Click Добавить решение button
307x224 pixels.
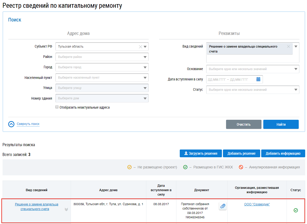241,153
